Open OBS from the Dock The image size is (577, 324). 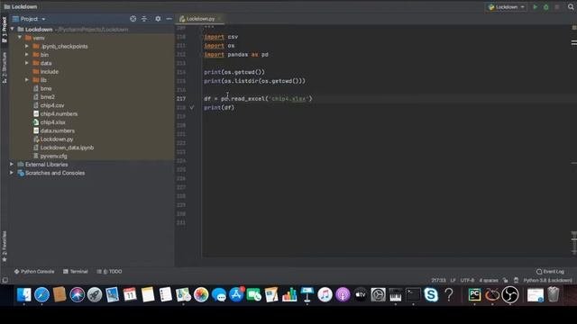point(510,294)
